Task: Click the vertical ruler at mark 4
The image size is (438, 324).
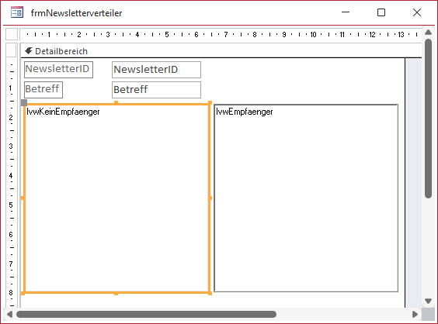Action: pos(11,176)
